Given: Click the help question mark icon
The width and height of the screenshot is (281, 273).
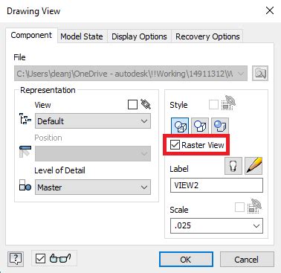Looking at the screenshot, I should tap(16, 259).
